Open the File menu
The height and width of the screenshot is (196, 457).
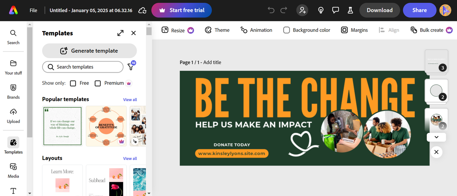[x=33, y=10]
